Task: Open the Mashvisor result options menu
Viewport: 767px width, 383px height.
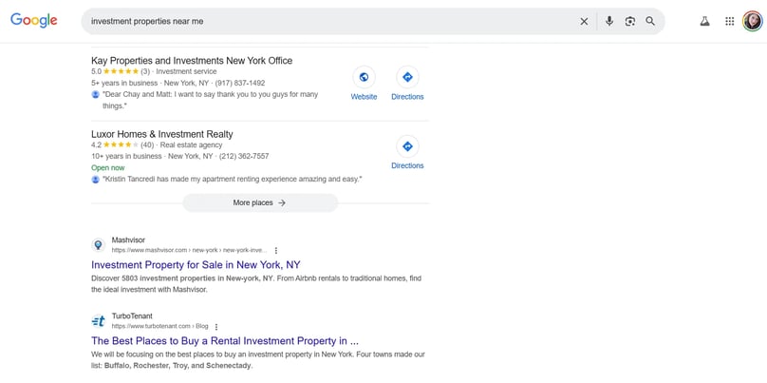Action: click(x=276, y=250)
